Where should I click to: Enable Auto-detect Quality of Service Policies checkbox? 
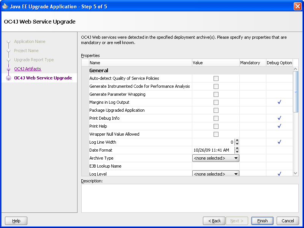tap(216, 78)
